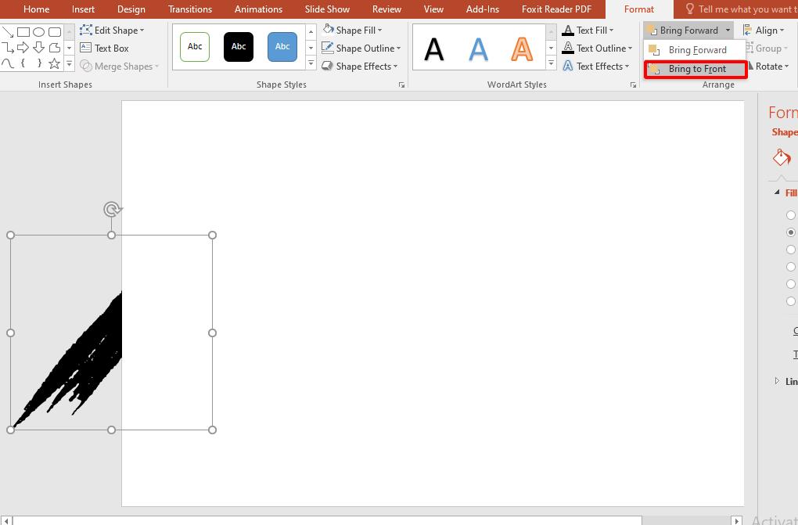Select the Solid fill radio button
The width and height of the screenshot is (798, 525).
(791, 232)
